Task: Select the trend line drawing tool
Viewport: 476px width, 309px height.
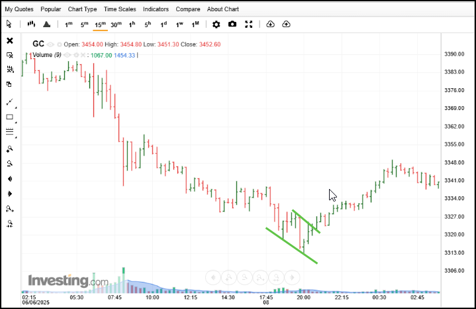Action: (x=10, y=102)
